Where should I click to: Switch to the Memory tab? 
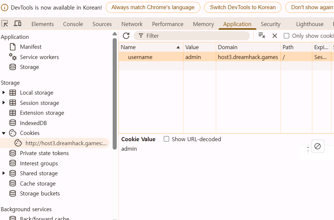coord(203,24)
